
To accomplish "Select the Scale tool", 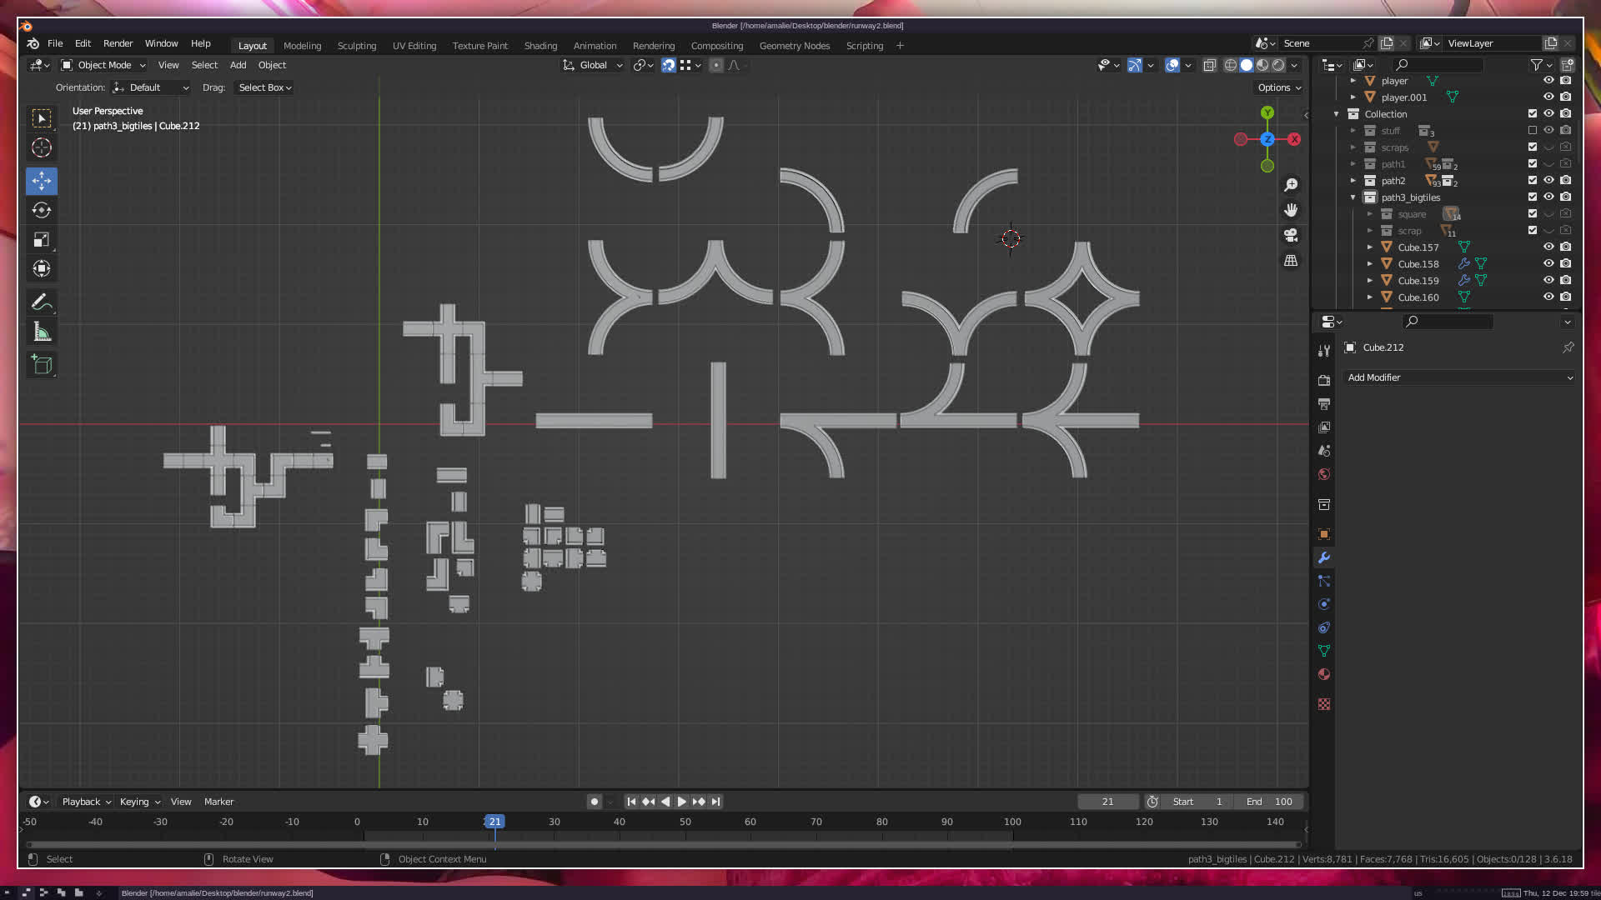I will pos(42,240).
